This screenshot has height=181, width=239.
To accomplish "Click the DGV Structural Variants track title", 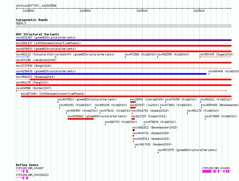I will (x=38, y=34).
